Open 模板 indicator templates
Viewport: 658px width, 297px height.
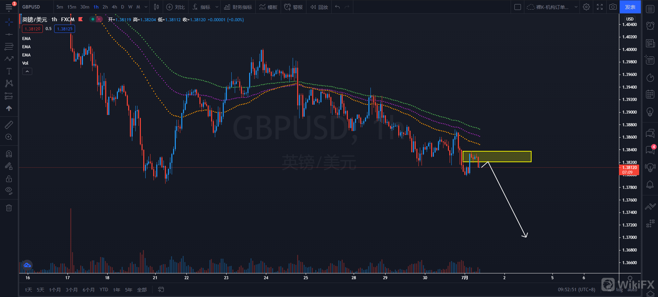click(268, 7)
